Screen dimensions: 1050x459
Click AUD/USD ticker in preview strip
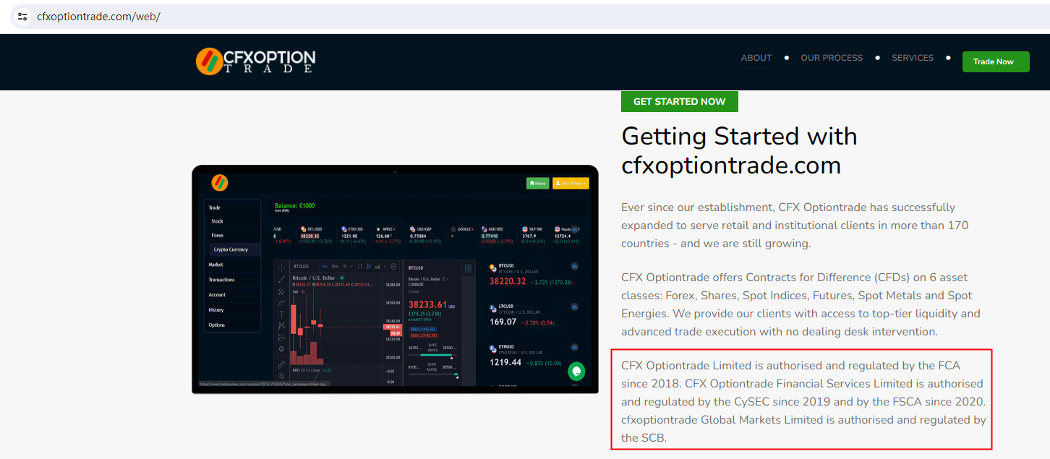(x=495, y=235)
